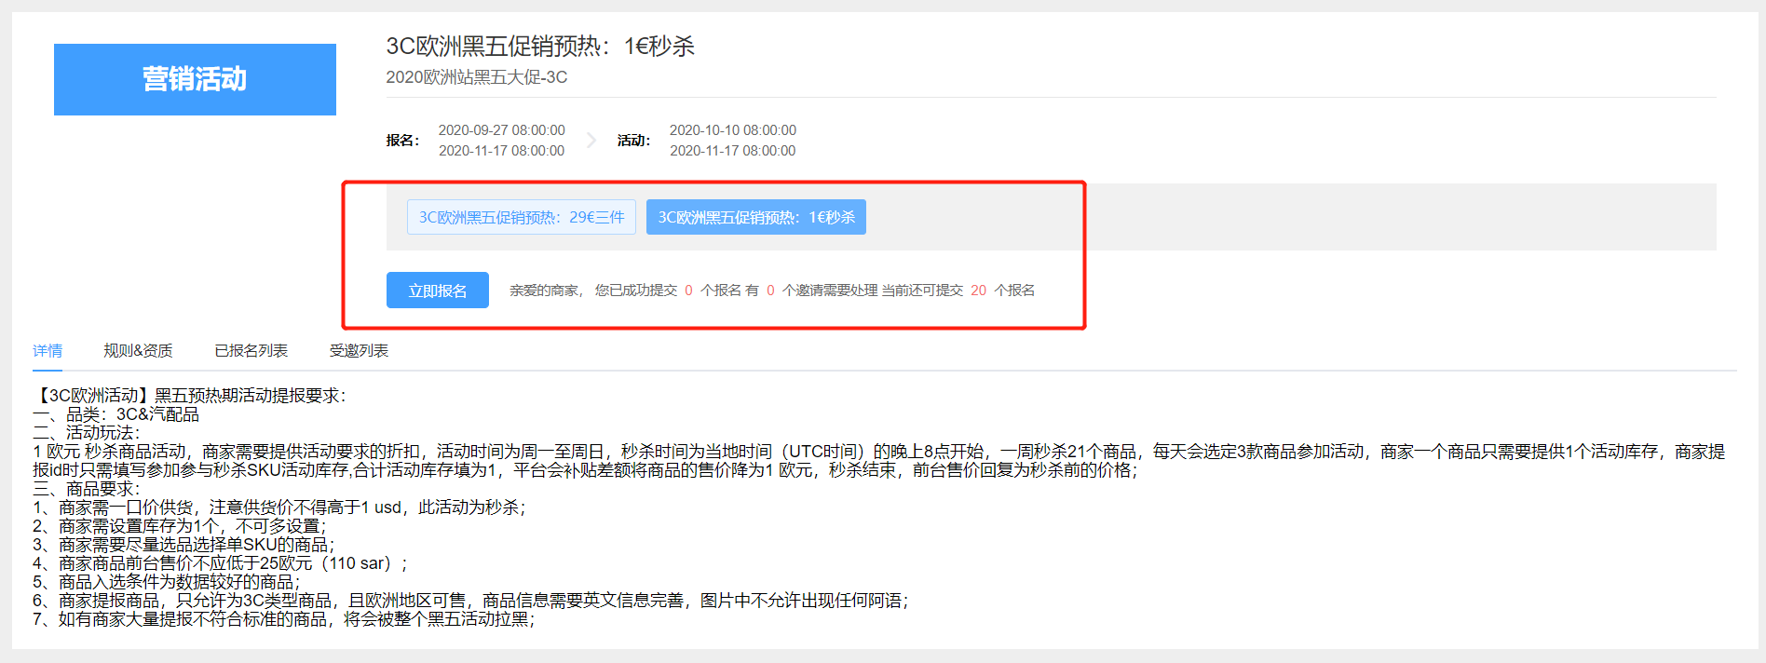The height and width of the screenshot is (663, 1766).
Task: Open the 详情 tab
Action: 48,350
